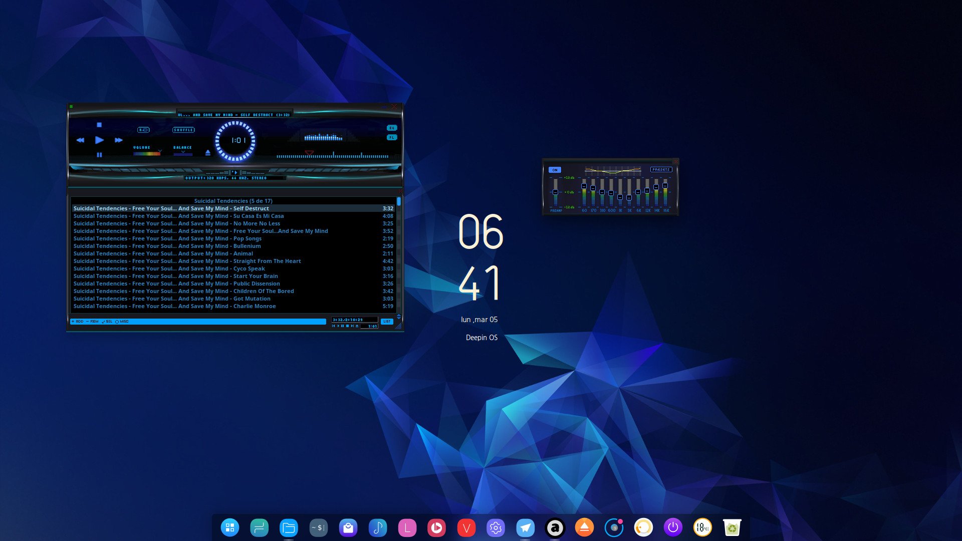Open the green main menu icon of player
This screenshot has height=541, width=962.
coord(71,107)
